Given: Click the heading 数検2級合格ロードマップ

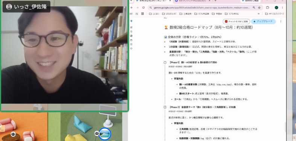Looking at the screenshot, I should (209, 27).
